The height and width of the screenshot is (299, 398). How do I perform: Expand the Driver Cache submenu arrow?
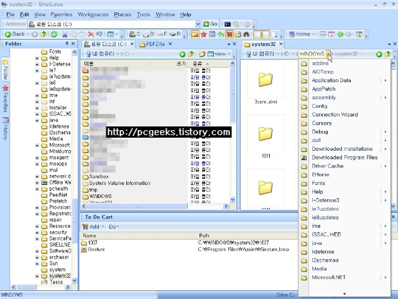click(386, 166)
